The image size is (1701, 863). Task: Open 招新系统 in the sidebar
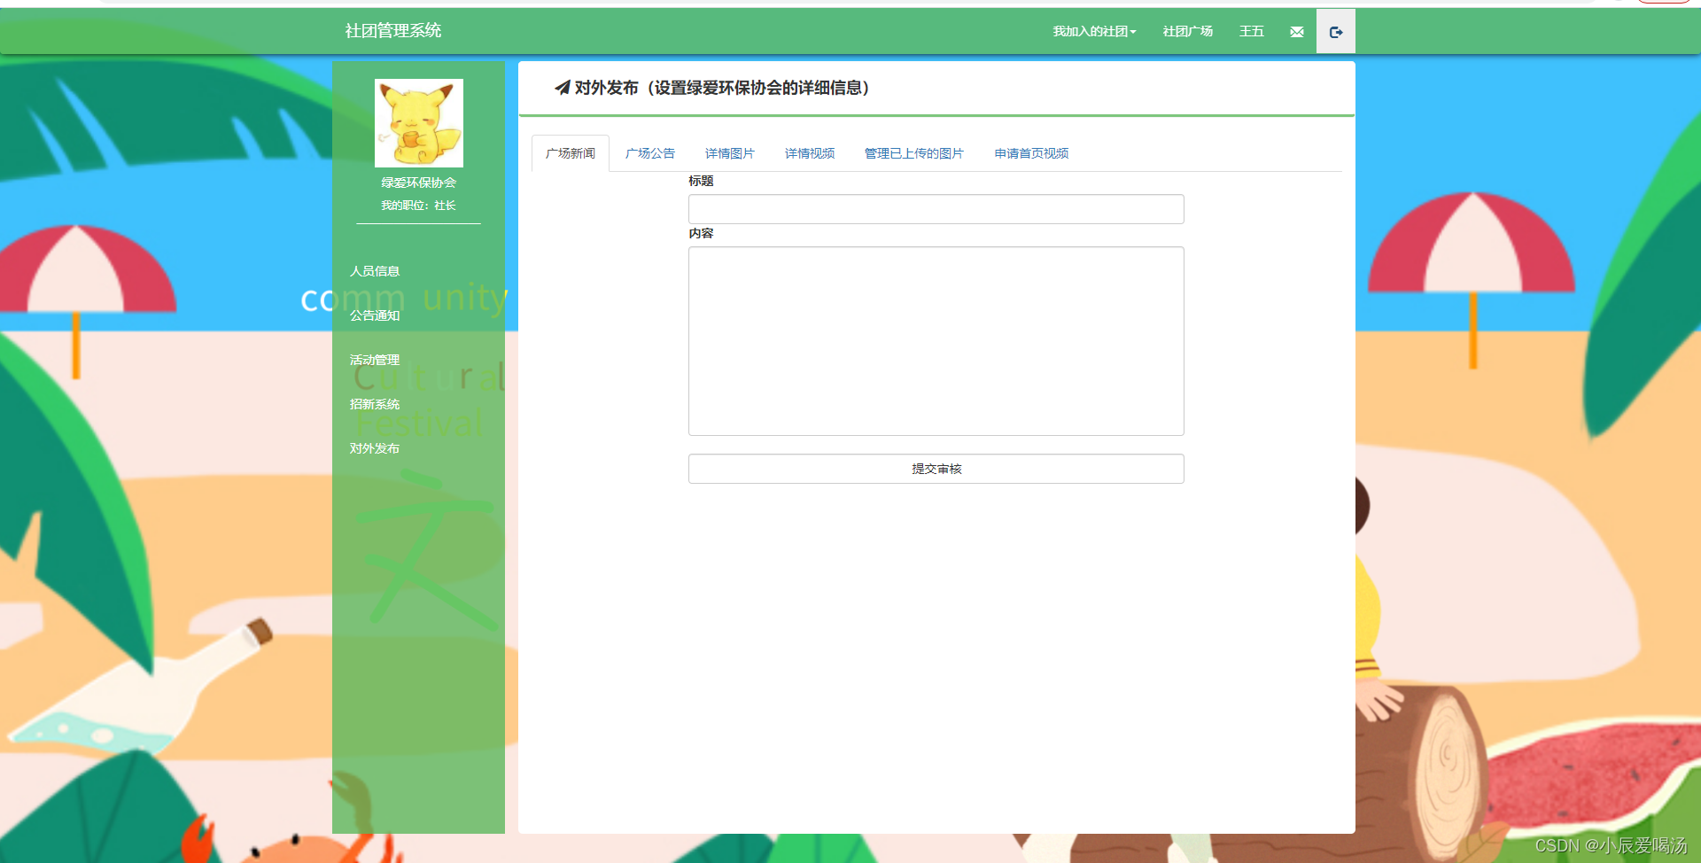[x=375, y=404]
